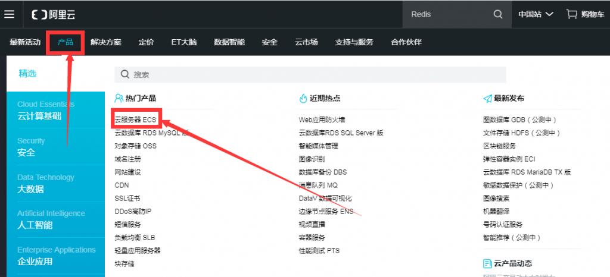Open the 产品 menu
The image size is (610, 277).
[66, 42]
